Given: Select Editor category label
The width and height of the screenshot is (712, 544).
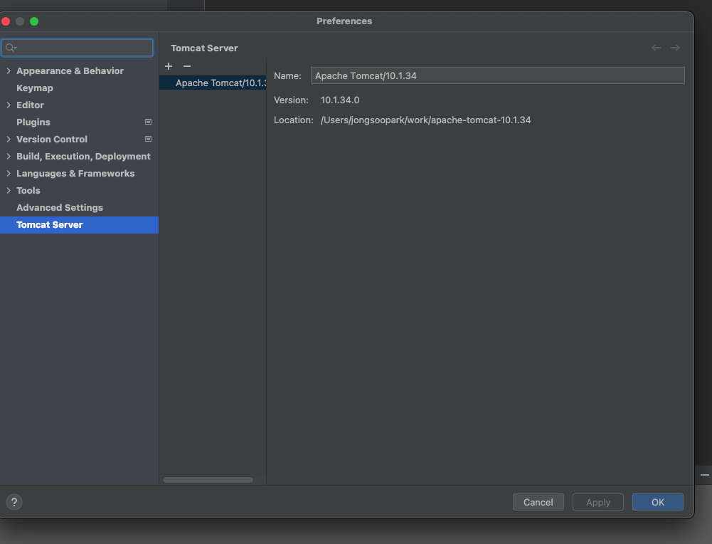Looking at the screenshot, I should (x=30, y=105).
